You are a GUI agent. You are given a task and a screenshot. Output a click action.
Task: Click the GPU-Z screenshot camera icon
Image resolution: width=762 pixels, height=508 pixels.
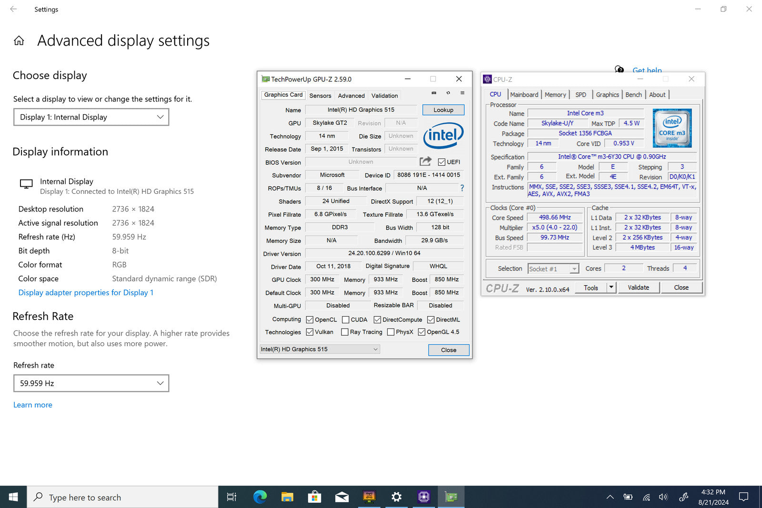pyautogui.click(x=434, y=93)
